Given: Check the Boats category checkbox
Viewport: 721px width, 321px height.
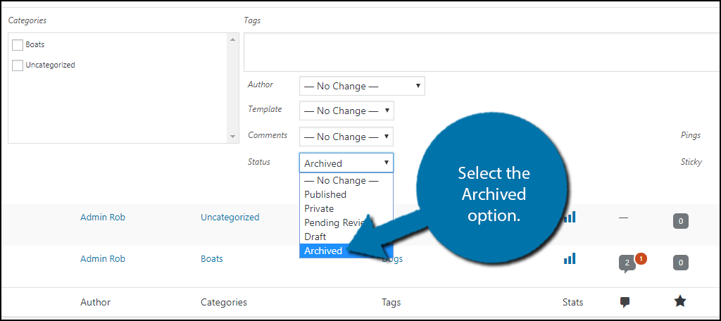Looking at the screenshot, I should tap(18, 45).
